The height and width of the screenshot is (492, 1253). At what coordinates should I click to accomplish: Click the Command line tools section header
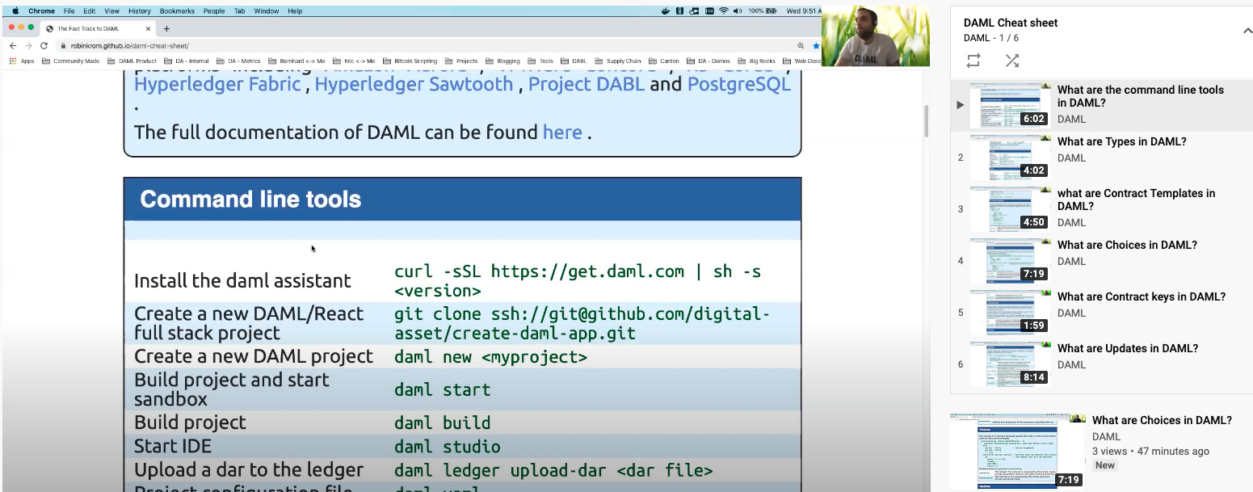click(462, 200)
